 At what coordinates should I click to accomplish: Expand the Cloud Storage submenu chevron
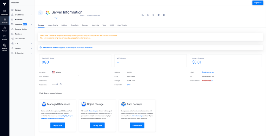[x=31, y=15]
